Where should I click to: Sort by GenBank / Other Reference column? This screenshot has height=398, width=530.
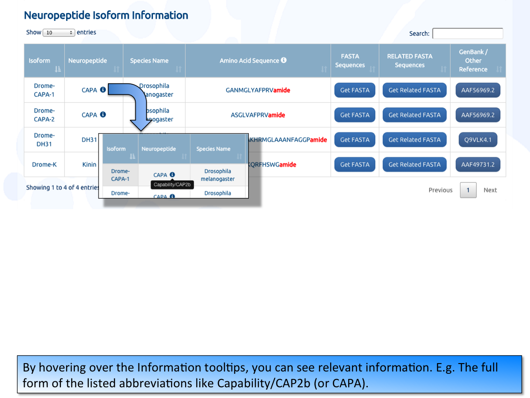[x=478, y=61]
